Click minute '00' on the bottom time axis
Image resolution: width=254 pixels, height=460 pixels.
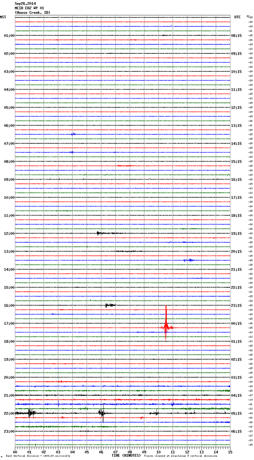(x=15, y=452)
